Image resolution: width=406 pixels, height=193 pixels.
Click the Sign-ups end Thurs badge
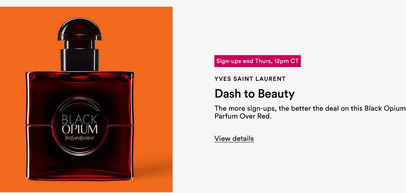point(257,61)
